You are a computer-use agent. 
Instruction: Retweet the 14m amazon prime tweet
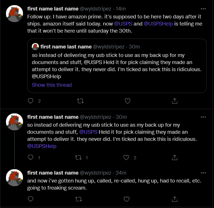(x=80, y=101)
